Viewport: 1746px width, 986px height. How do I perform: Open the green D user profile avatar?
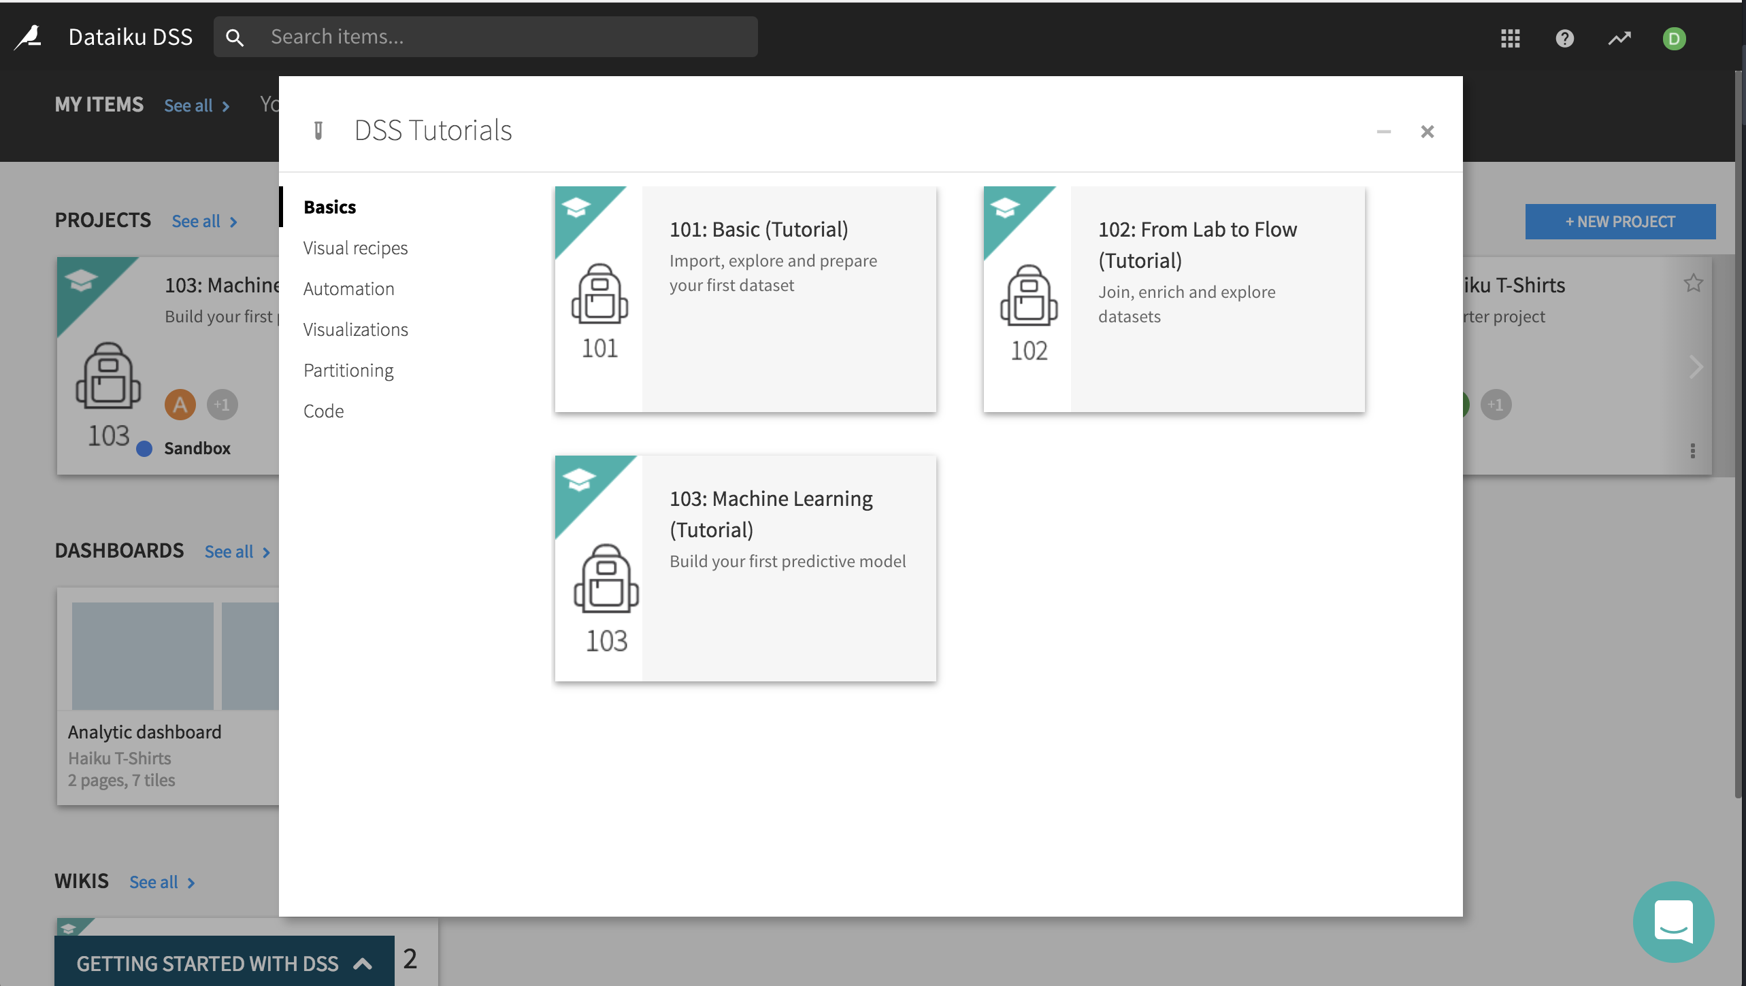click(1674, 39)
